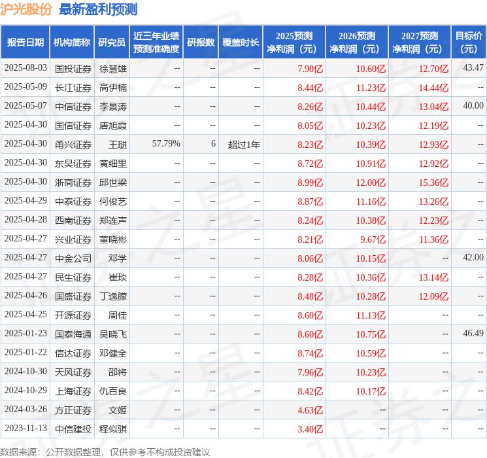The height and width of the screenshot is (458, 487).
Task: Click the 沪光股份 title text
Action: [x=26, y=9]
